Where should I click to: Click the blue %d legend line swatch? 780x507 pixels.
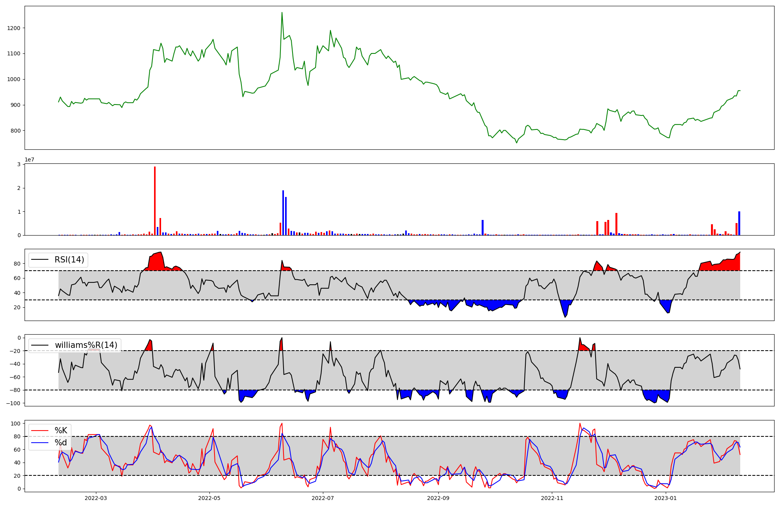40,443
